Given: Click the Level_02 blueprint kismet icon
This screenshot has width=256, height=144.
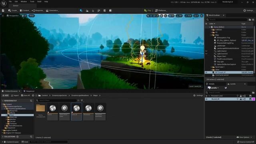Looking at the screenshot, I should pyautogui.click(x=244, y=99).
